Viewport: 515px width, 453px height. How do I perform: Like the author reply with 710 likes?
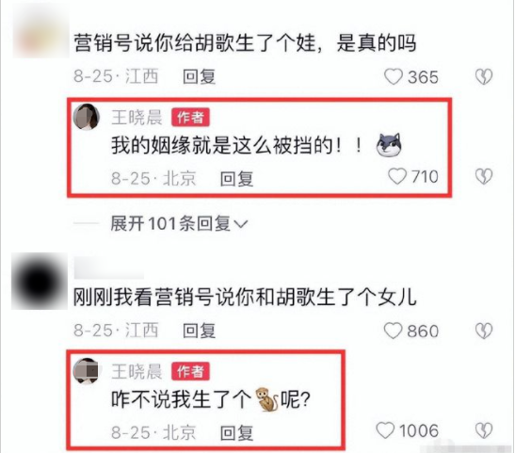397,176
